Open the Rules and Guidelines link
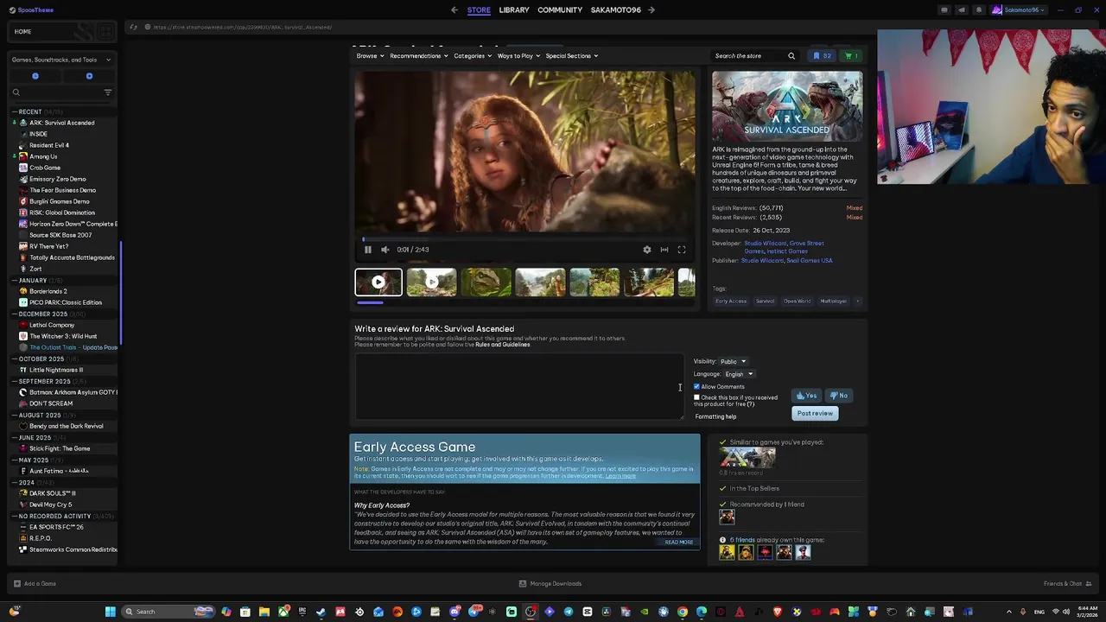Image resolution: width=1106 pixels, height=622 pixels. pyautogui.click(x=502, y=345)
